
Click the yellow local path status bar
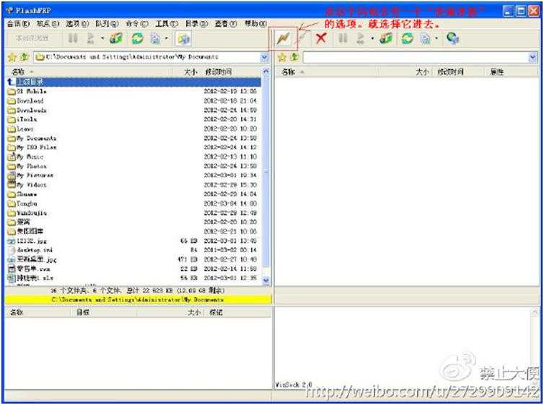tap(138, 300)
